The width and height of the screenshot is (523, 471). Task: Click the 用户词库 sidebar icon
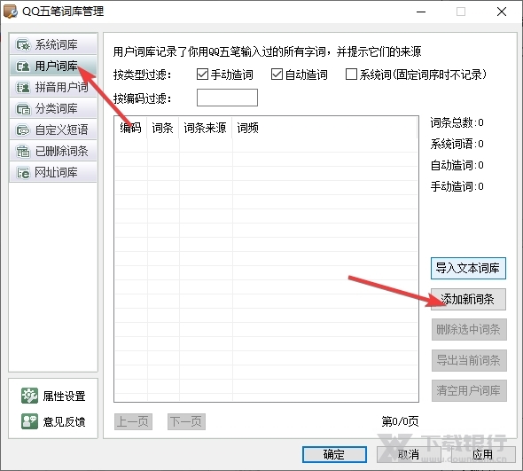23,66
